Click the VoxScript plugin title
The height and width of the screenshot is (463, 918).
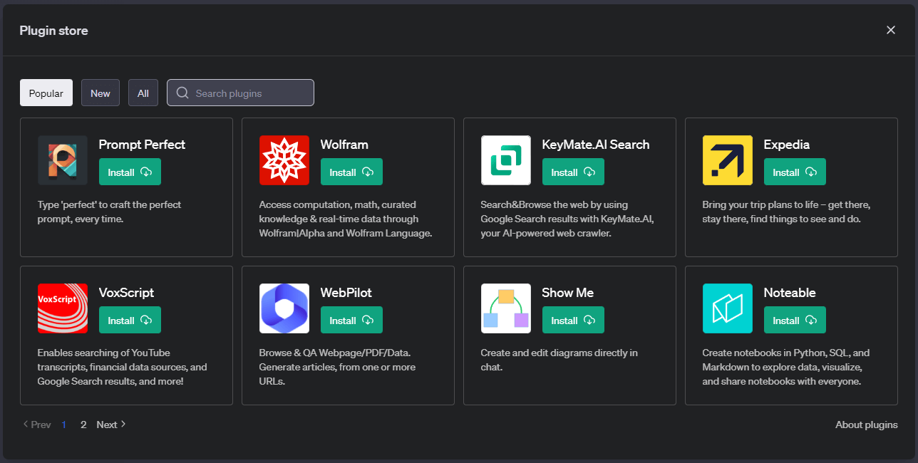point(126,293)
